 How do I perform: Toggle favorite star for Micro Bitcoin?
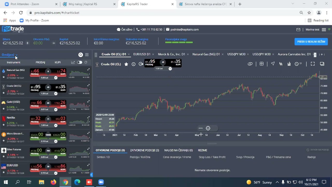coord(4,141)
